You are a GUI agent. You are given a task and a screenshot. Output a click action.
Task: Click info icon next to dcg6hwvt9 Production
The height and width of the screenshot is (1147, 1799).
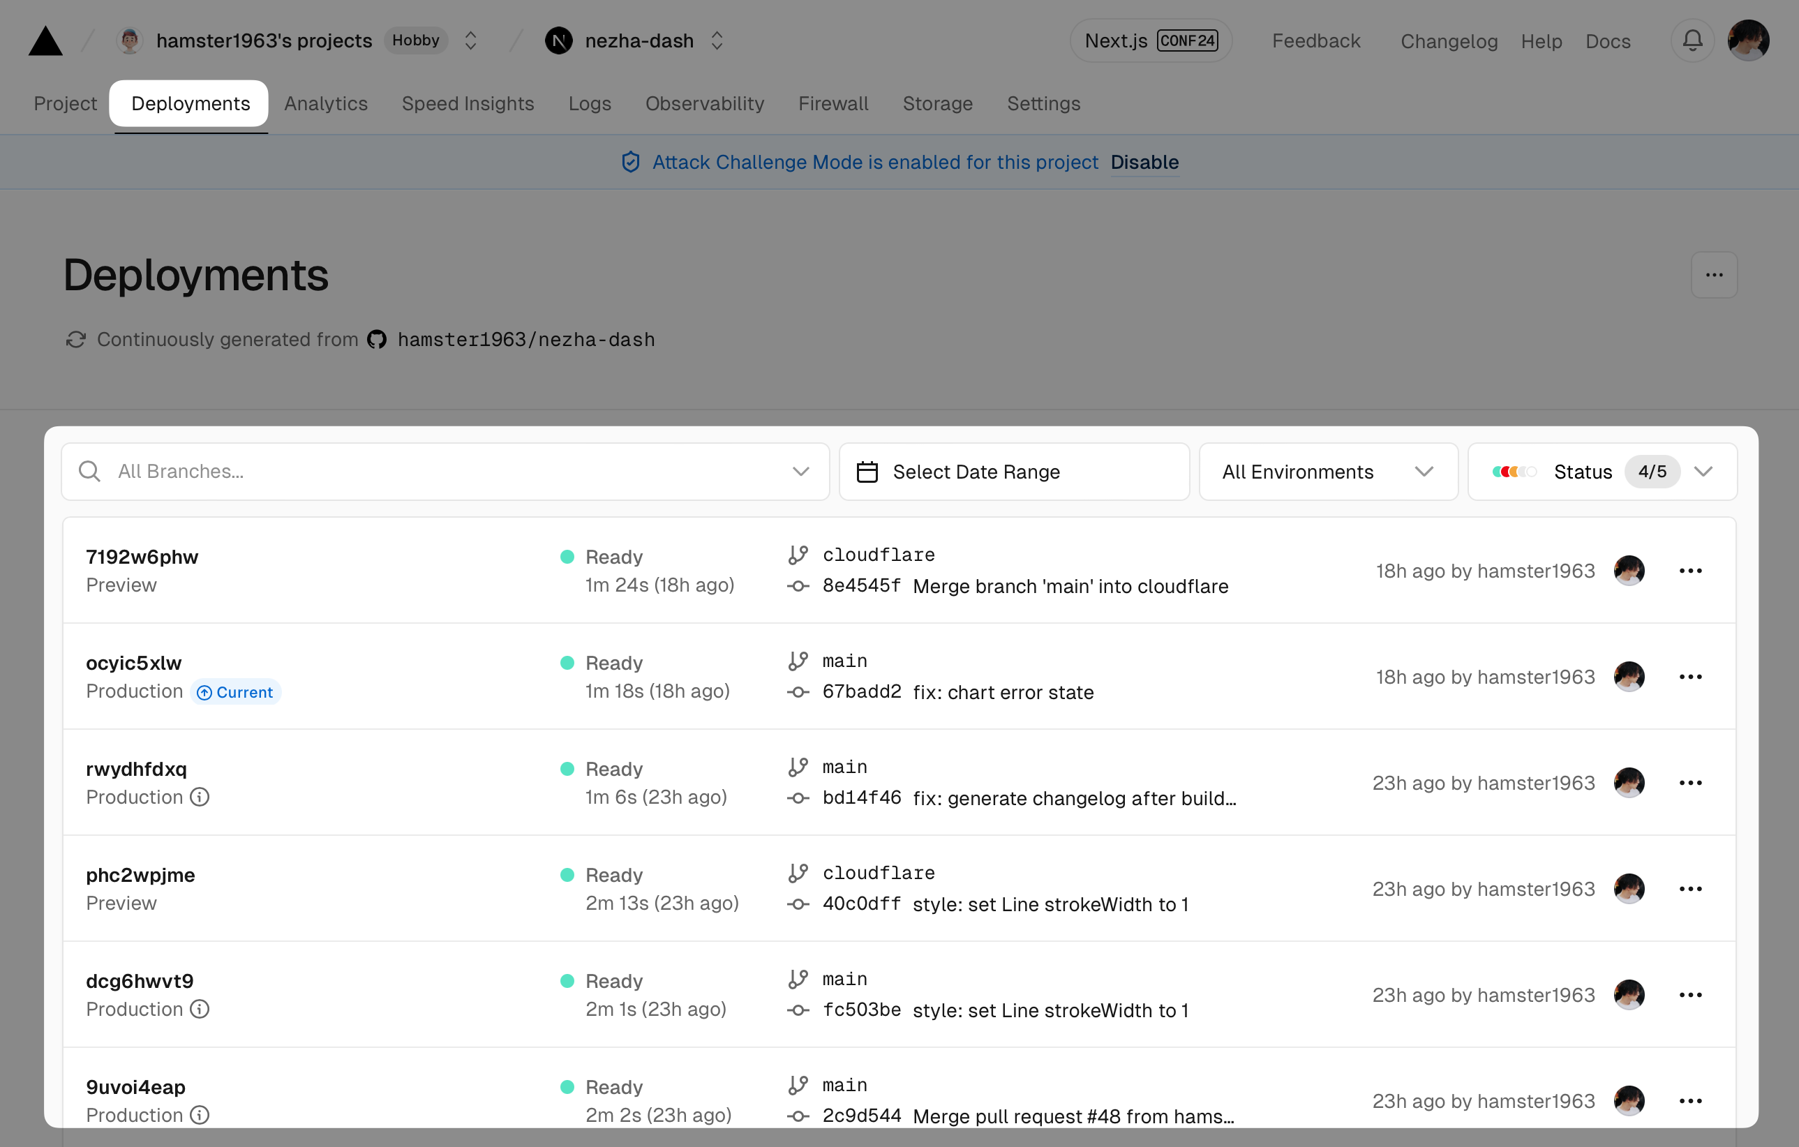(x=200, y=1009)
